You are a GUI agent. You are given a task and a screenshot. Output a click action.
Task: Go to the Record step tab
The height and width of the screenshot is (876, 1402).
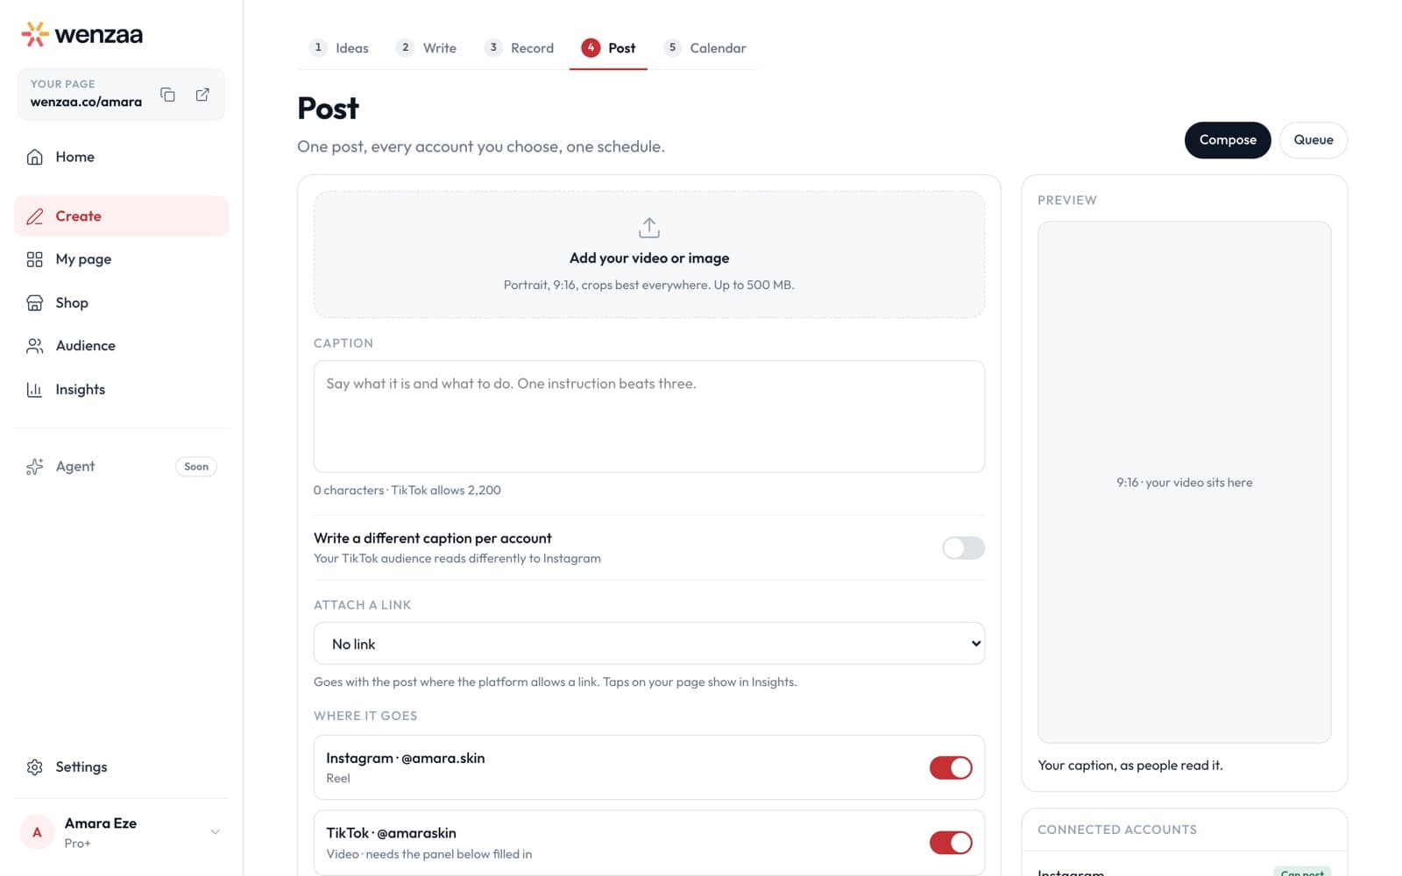pyautogui.click(x=520, y=48)
